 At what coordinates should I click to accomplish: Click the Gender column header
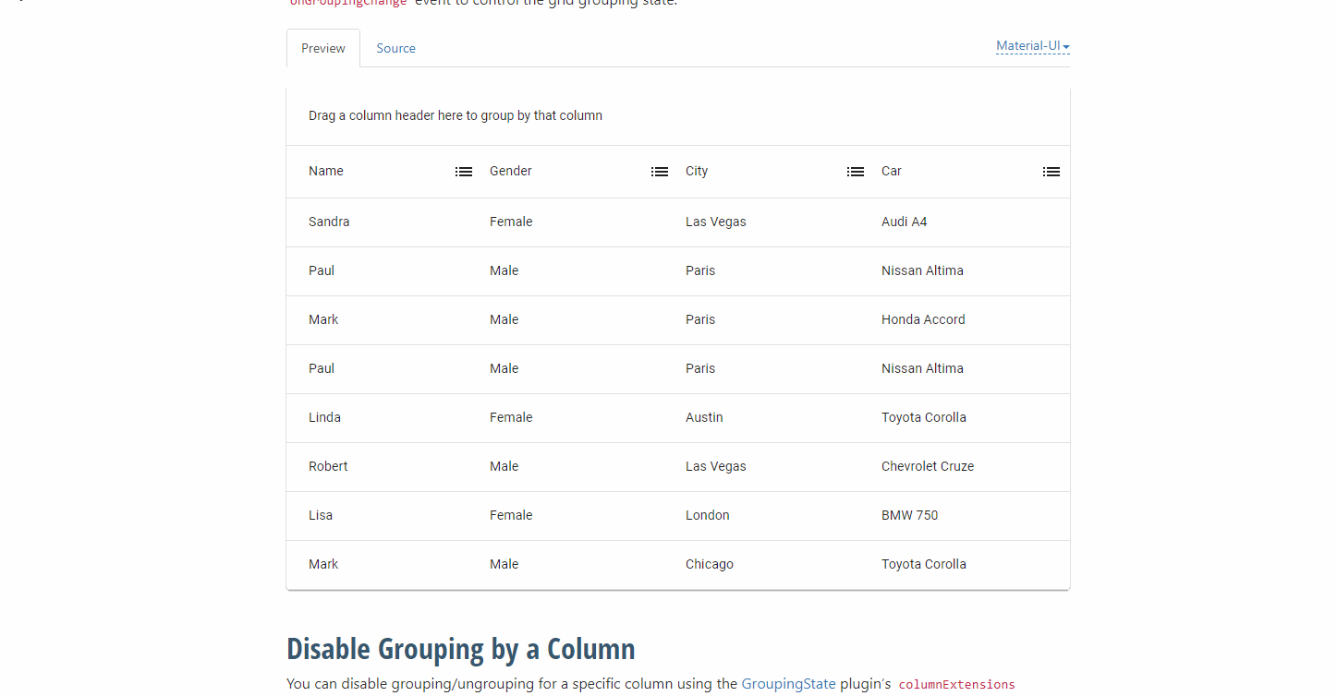tap(510, 171)
